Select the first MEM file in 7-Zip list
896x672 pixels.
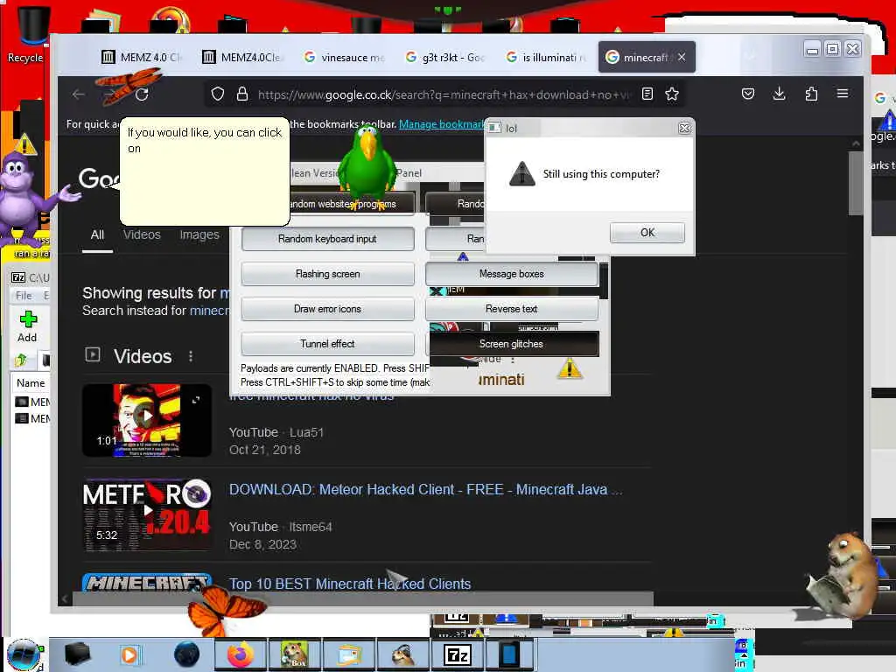click(x=32, y=402)
